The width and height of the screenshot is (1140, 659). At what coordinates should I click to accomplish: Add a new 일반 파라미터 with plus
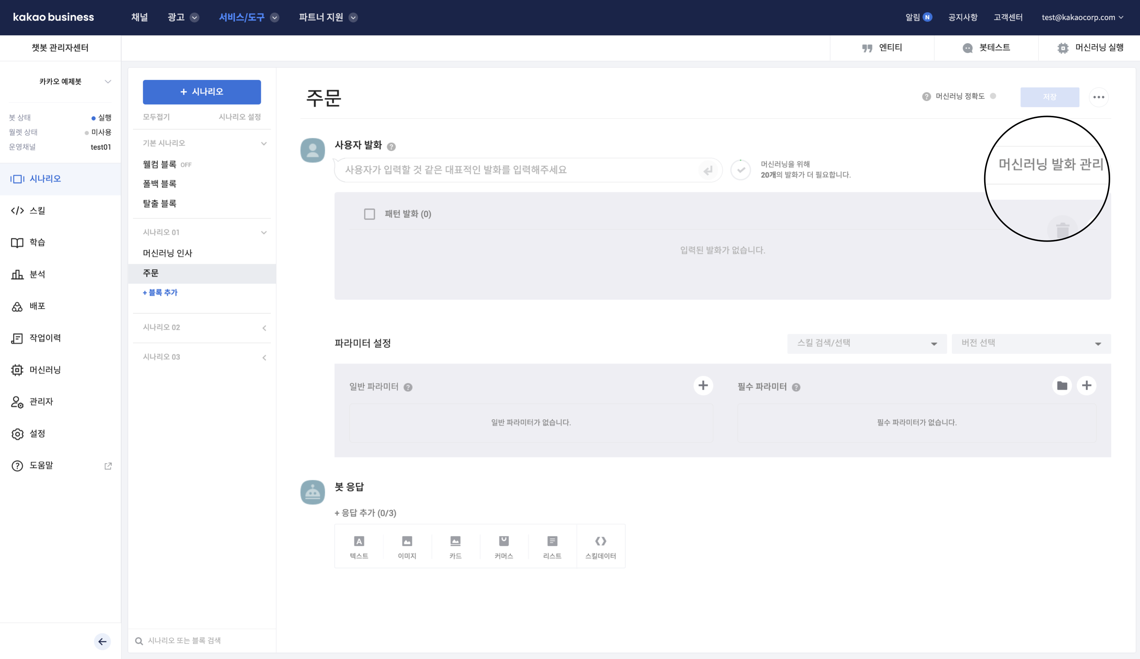pyautogui.click(x=703, y=386)
